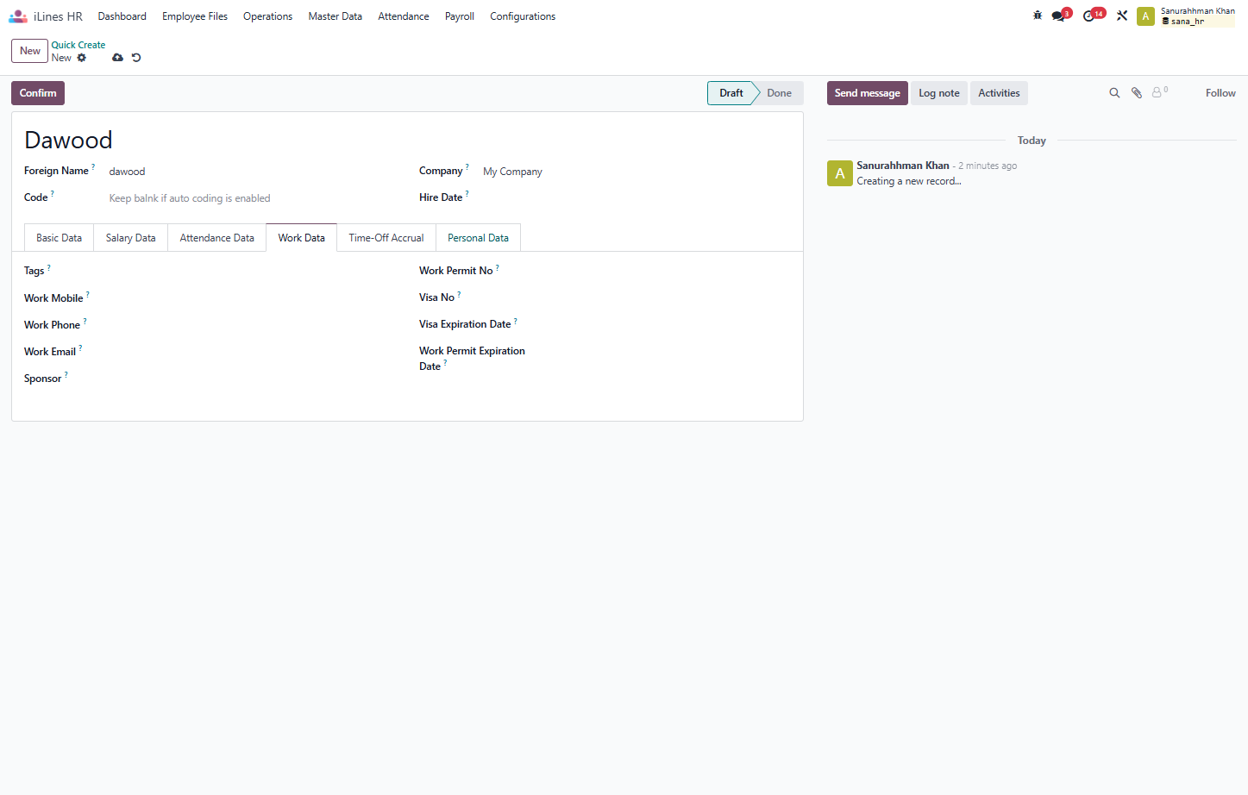
Task: Click the iLines HR app logo
Action: [x=18, y=16]
